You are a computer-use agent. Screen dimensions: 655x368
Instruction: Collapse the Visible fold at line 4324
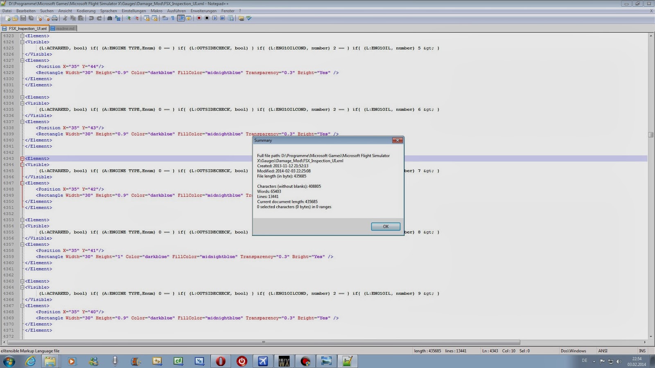(23, 42)
